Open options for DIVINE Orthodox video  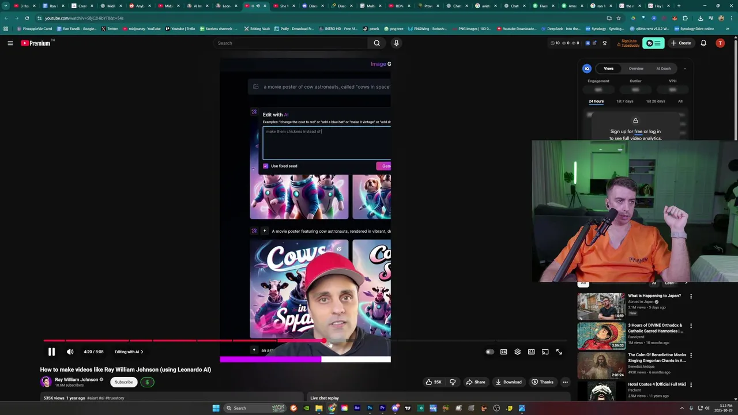(x=691, y=326)
